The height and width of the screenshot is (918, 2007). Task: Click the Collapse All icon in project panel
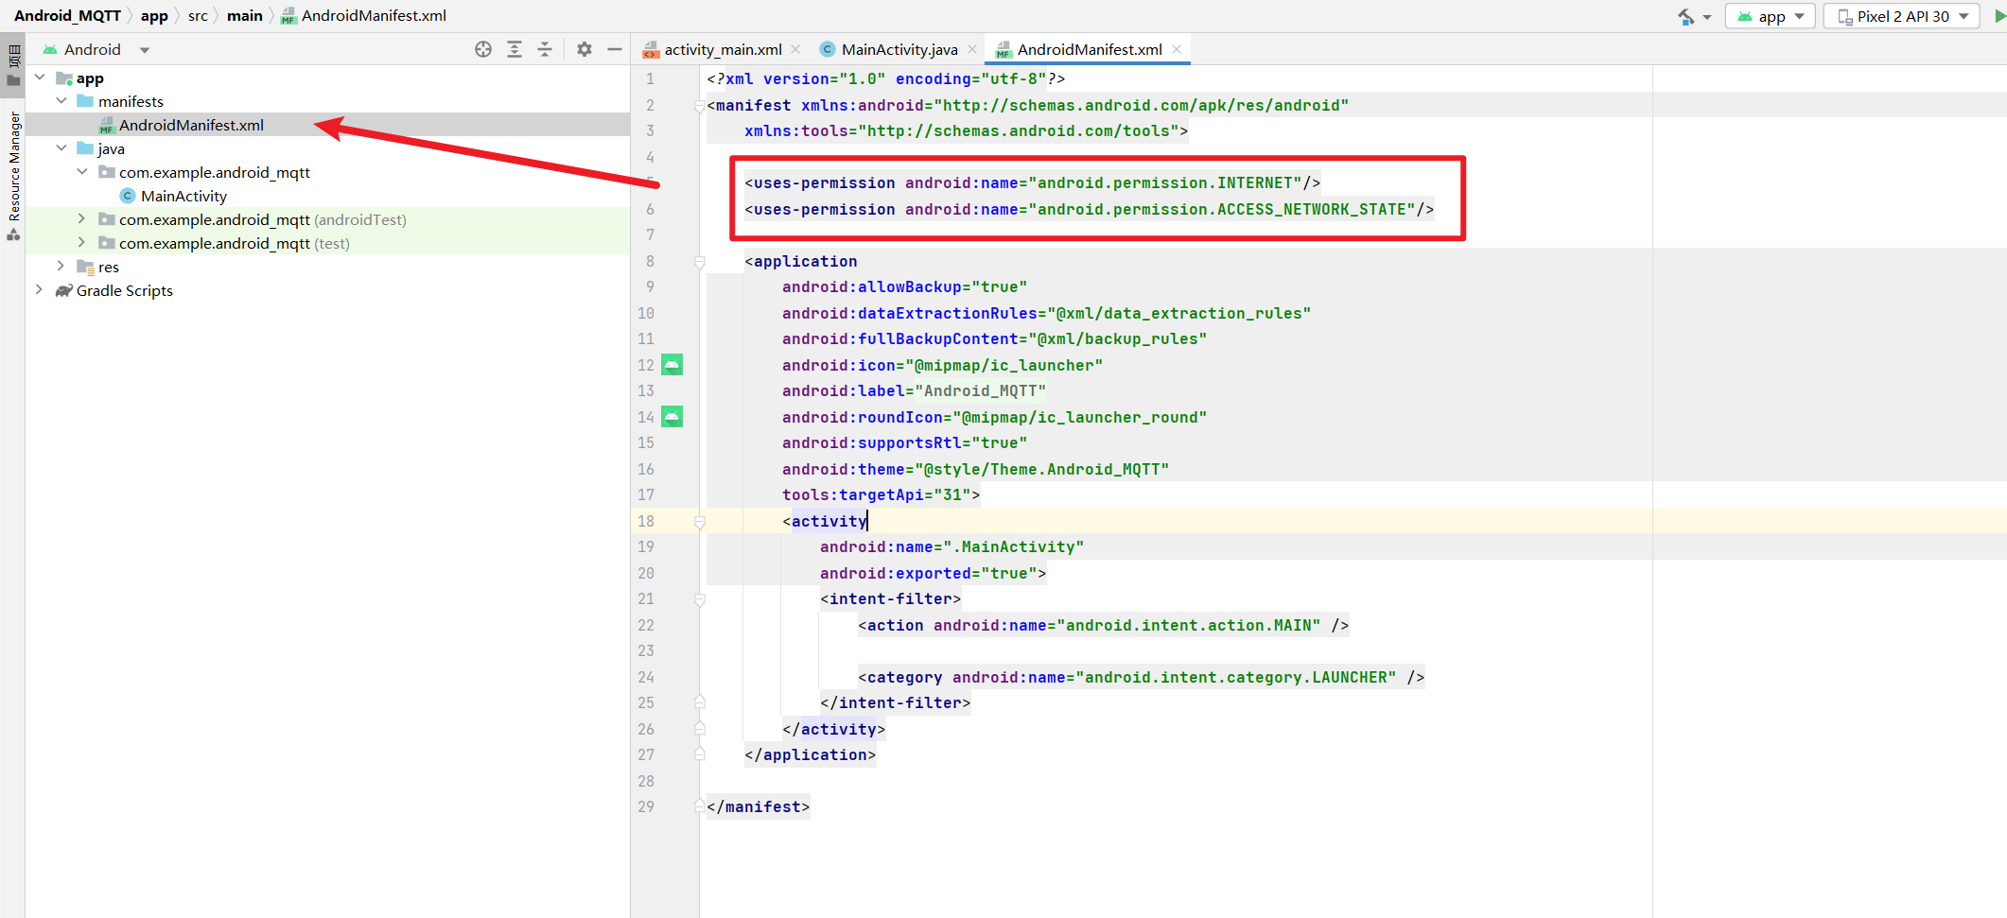tap(545, 49)
